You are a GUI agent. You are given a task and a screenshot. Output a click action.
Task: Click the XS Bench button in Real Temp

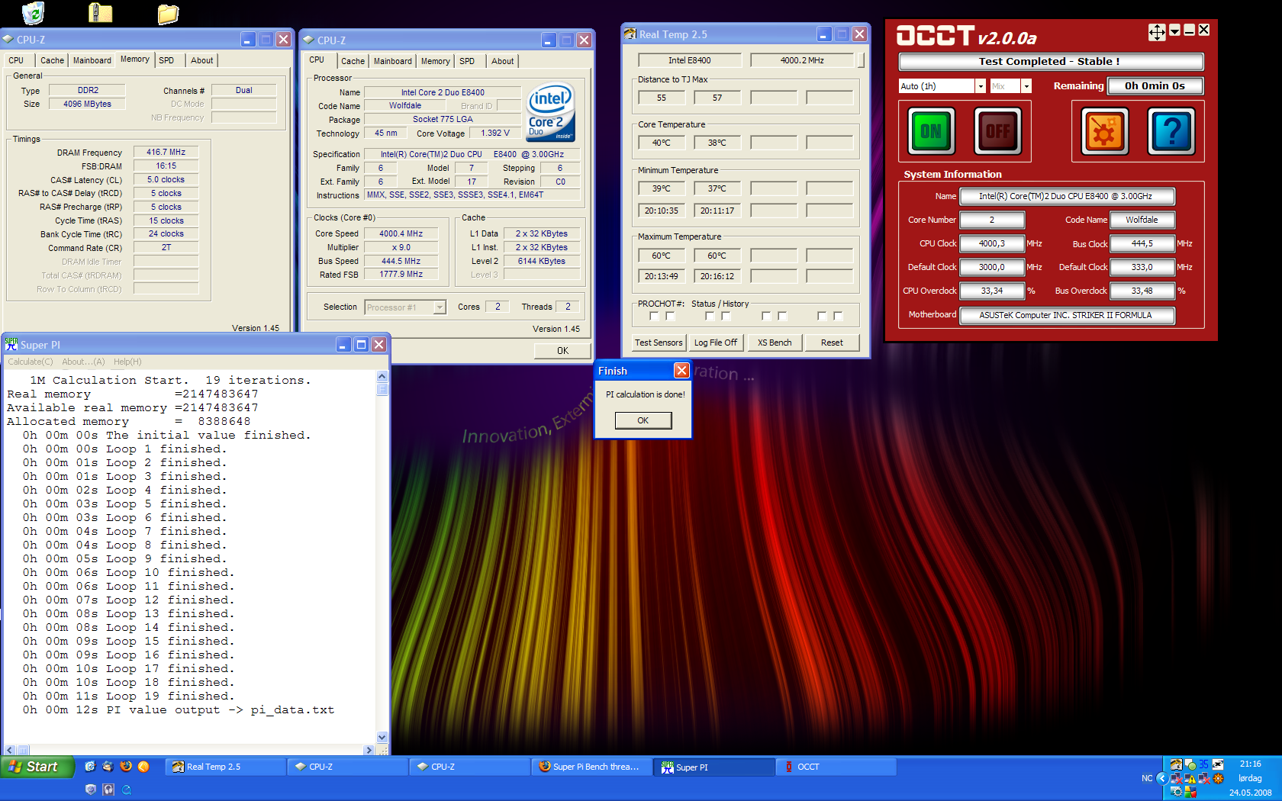point(775,343)
